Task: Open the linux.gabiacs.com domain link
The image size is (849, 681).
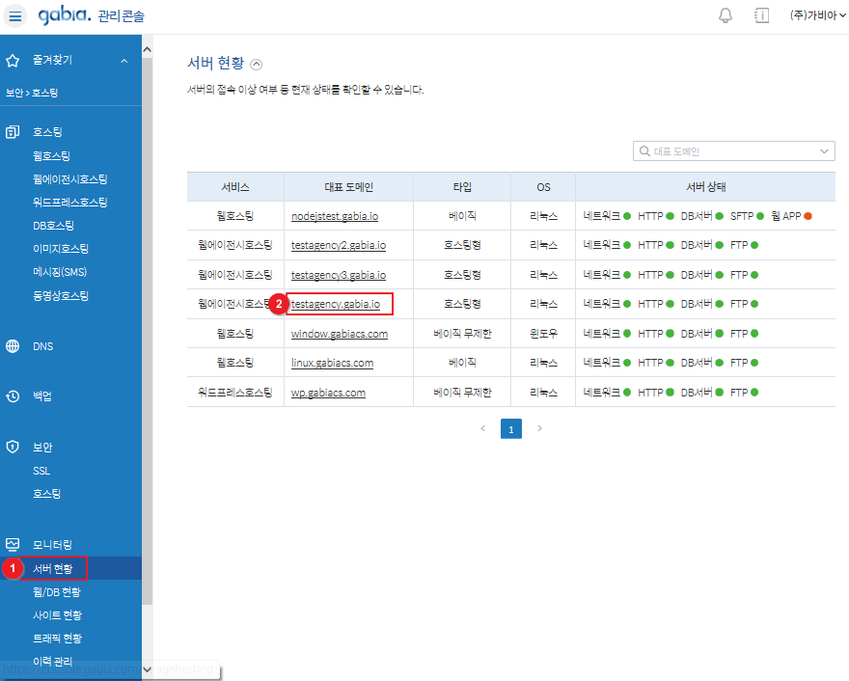Action: 333,363
